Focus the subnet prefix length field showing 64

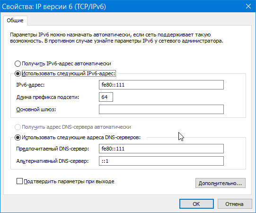point(106,97)
